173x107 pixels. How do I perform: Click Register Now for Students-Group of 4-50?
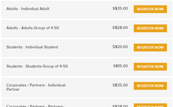[150, 67]
